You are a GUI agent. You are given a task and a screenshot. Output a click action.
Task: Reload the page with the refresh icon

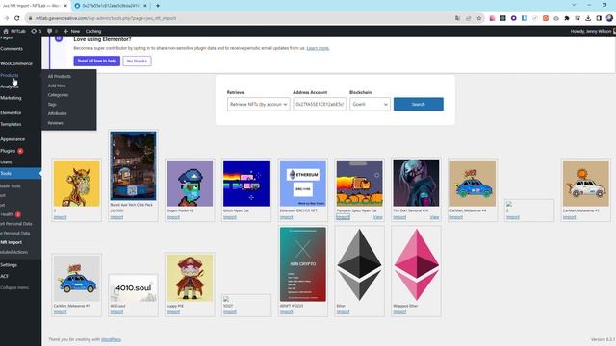coord(17,18)
